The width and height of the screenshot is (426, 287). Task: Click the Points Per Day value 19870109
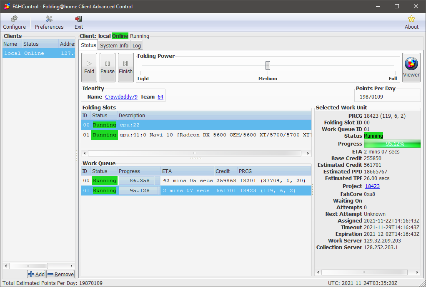(371, 97)
